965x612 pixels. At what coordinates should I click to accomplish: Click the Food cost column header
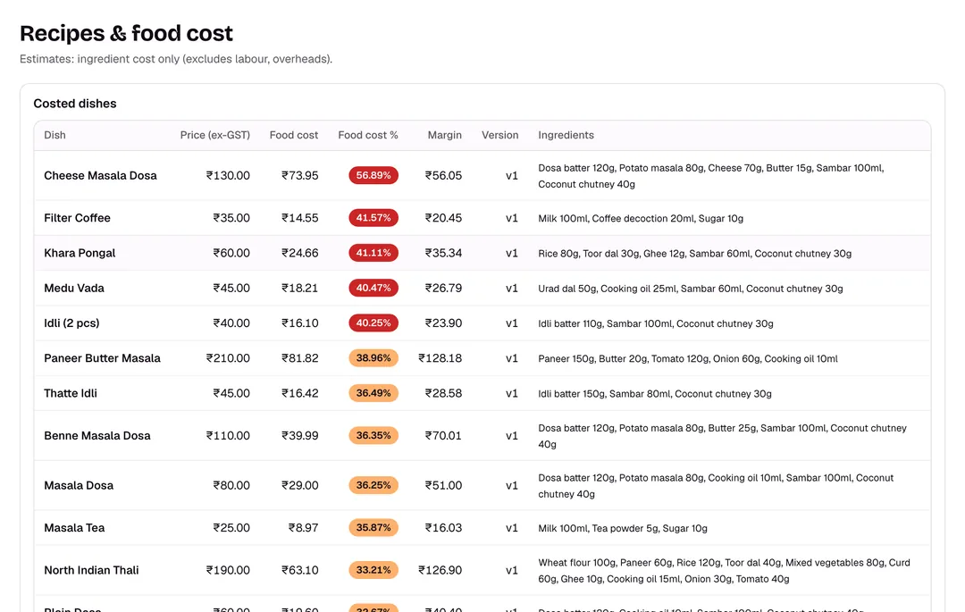click(x=294, y=135)
